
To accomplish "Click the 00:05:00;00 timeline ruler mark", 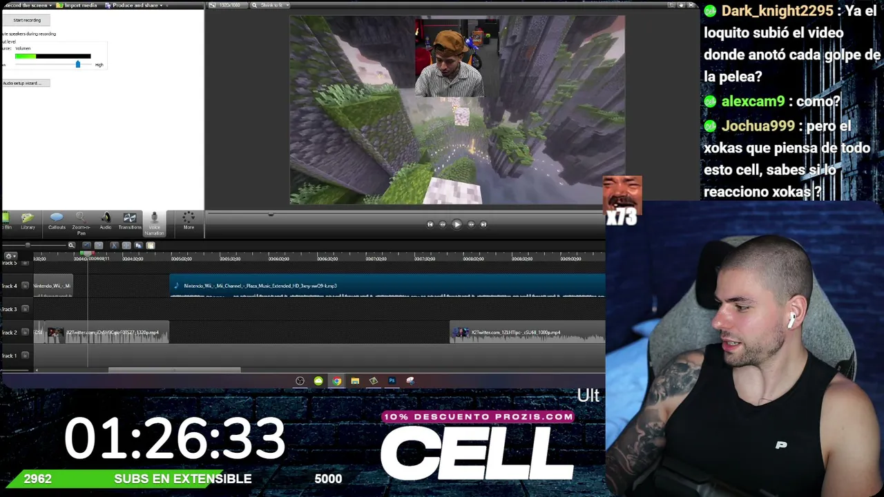I will (x=181, y=259).
